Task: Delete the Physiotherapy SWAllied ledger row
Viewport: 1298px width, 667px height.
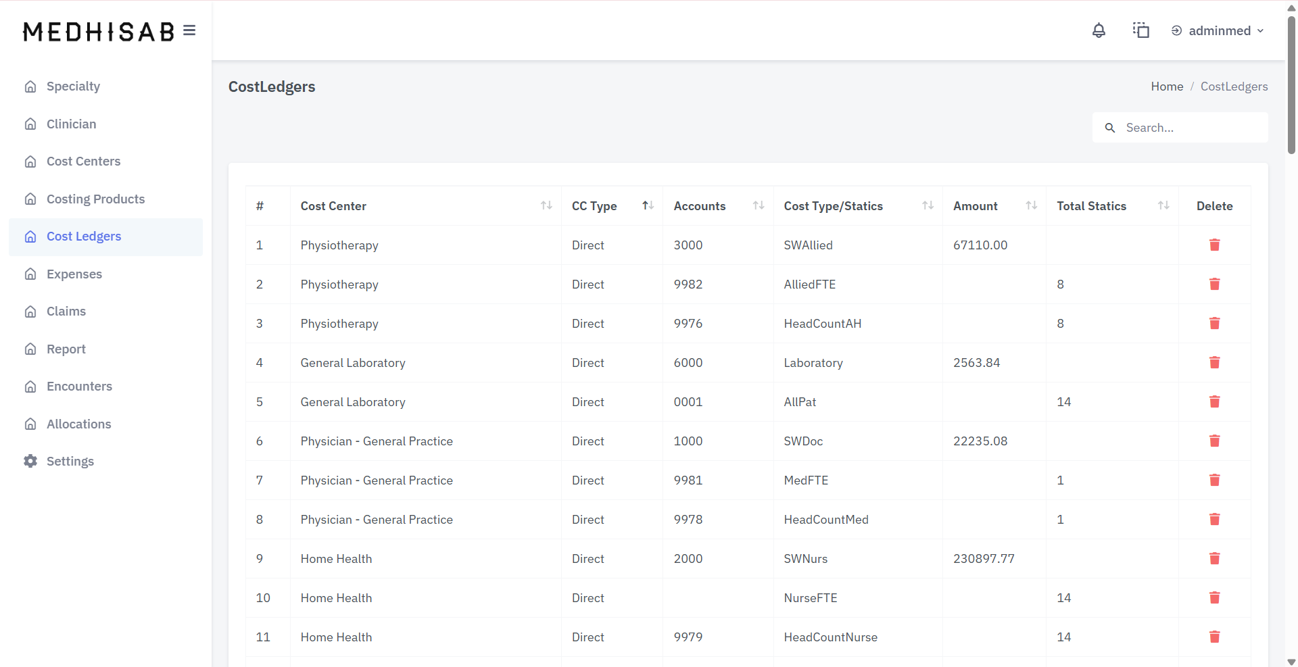Action: point(1214,245)
